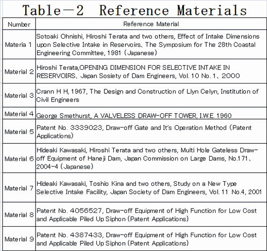Select the Patent No. 4387433 cell

(x=151, y=239)
